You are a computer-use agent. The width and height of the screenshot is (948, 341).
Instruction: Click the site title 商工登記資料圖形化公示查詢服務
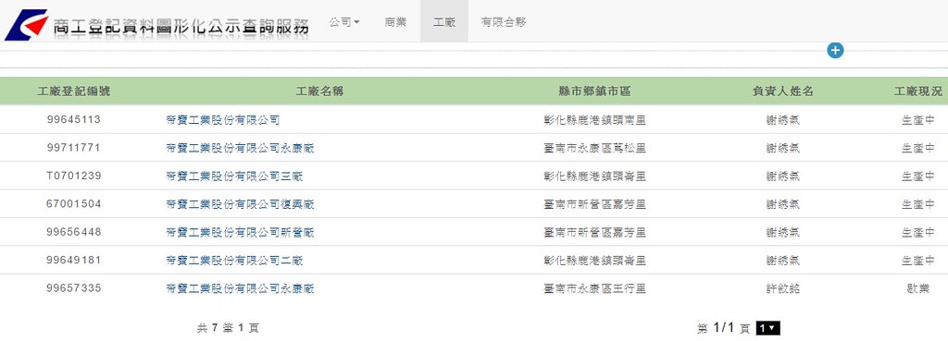[x=181, y=26]
